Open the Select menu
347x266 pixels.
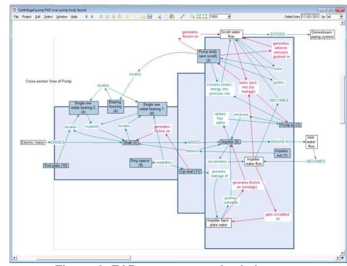click(48, 16)
